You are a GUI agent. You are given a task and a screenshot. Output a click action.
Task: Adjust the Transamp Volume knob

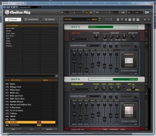(96, 87)
